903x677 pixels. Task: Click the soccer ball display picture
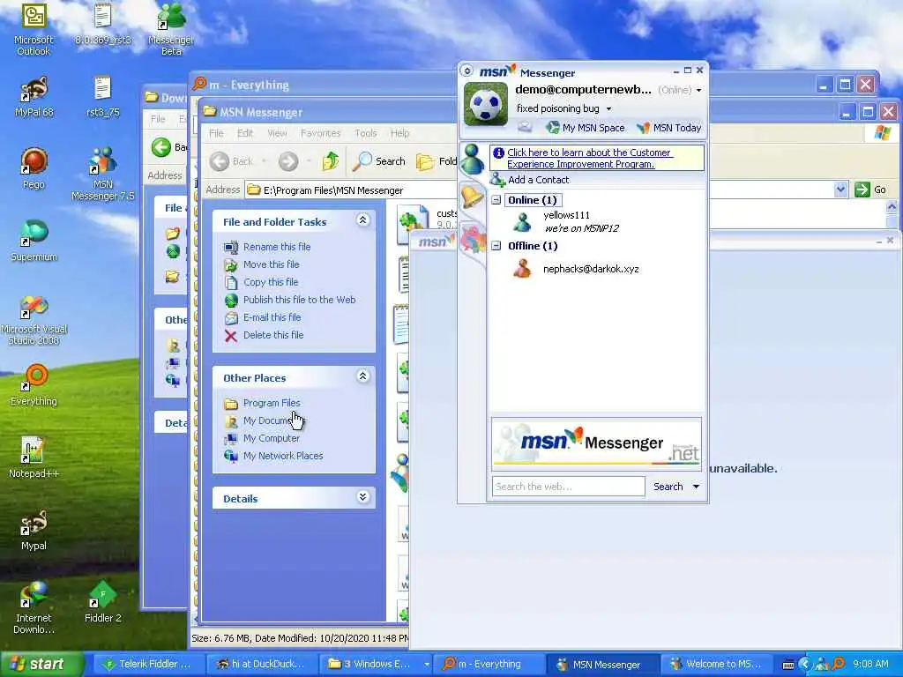click(486, 104)
